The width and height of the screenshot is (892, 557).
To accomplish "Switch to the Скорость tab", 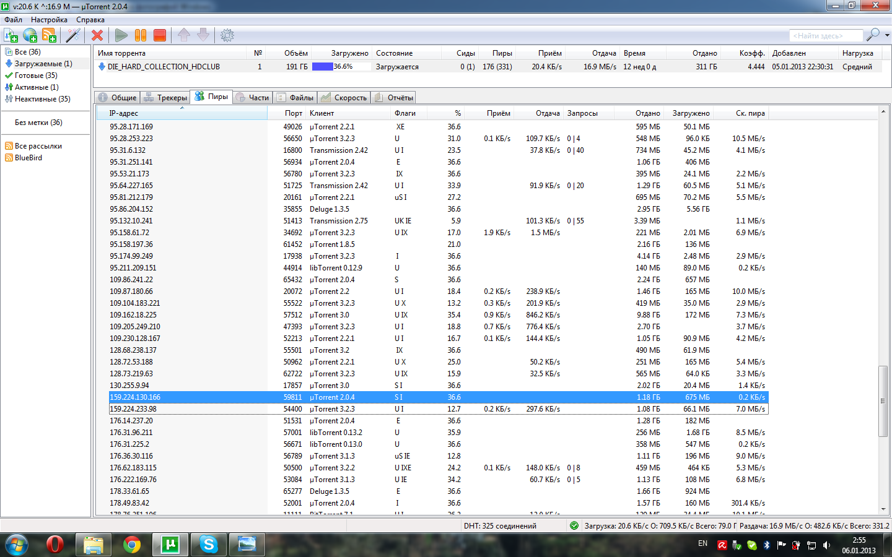I will coord(344,98).
